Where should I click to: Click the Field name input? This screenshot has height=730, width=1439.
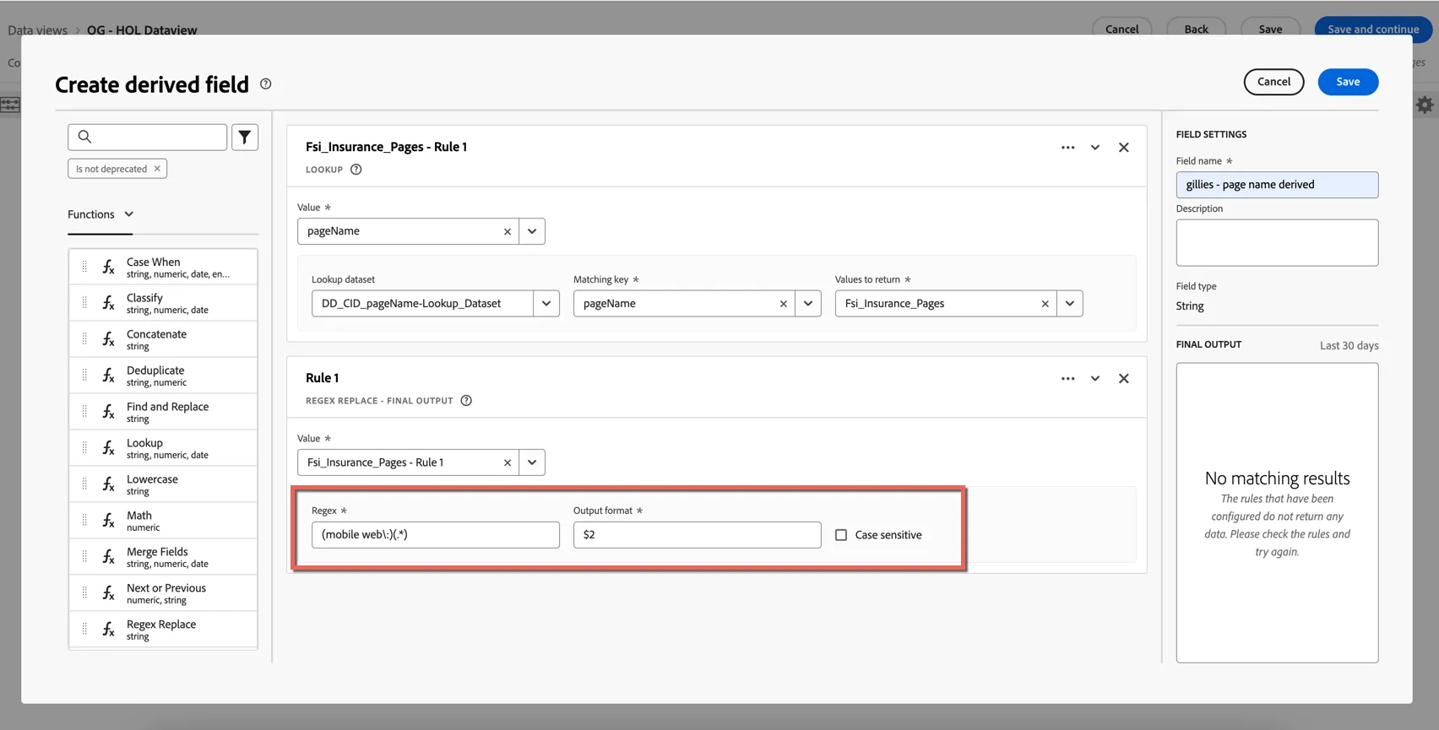(1277, 185)
